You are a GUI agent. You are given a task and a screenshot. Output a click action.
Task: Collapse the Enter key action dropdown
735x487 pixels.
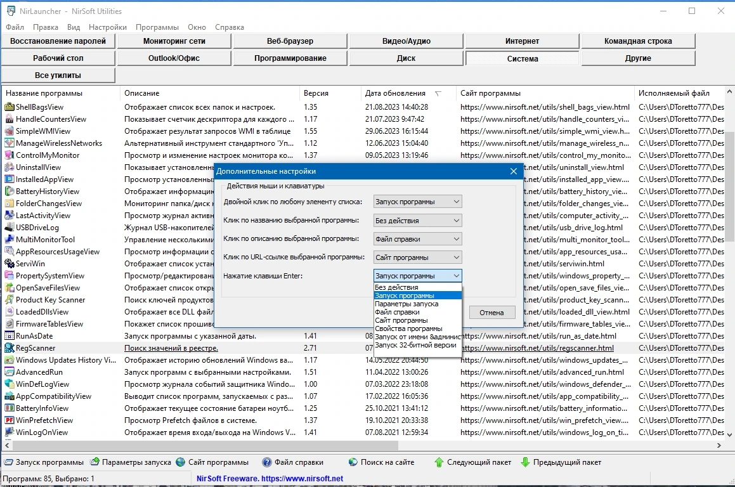point(418,276)
